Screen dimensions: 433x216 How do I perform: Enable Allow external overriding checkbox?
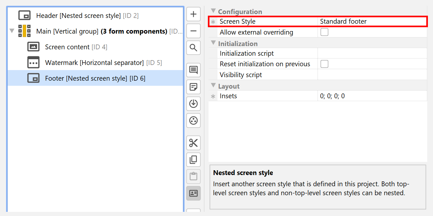pos(324,32)
